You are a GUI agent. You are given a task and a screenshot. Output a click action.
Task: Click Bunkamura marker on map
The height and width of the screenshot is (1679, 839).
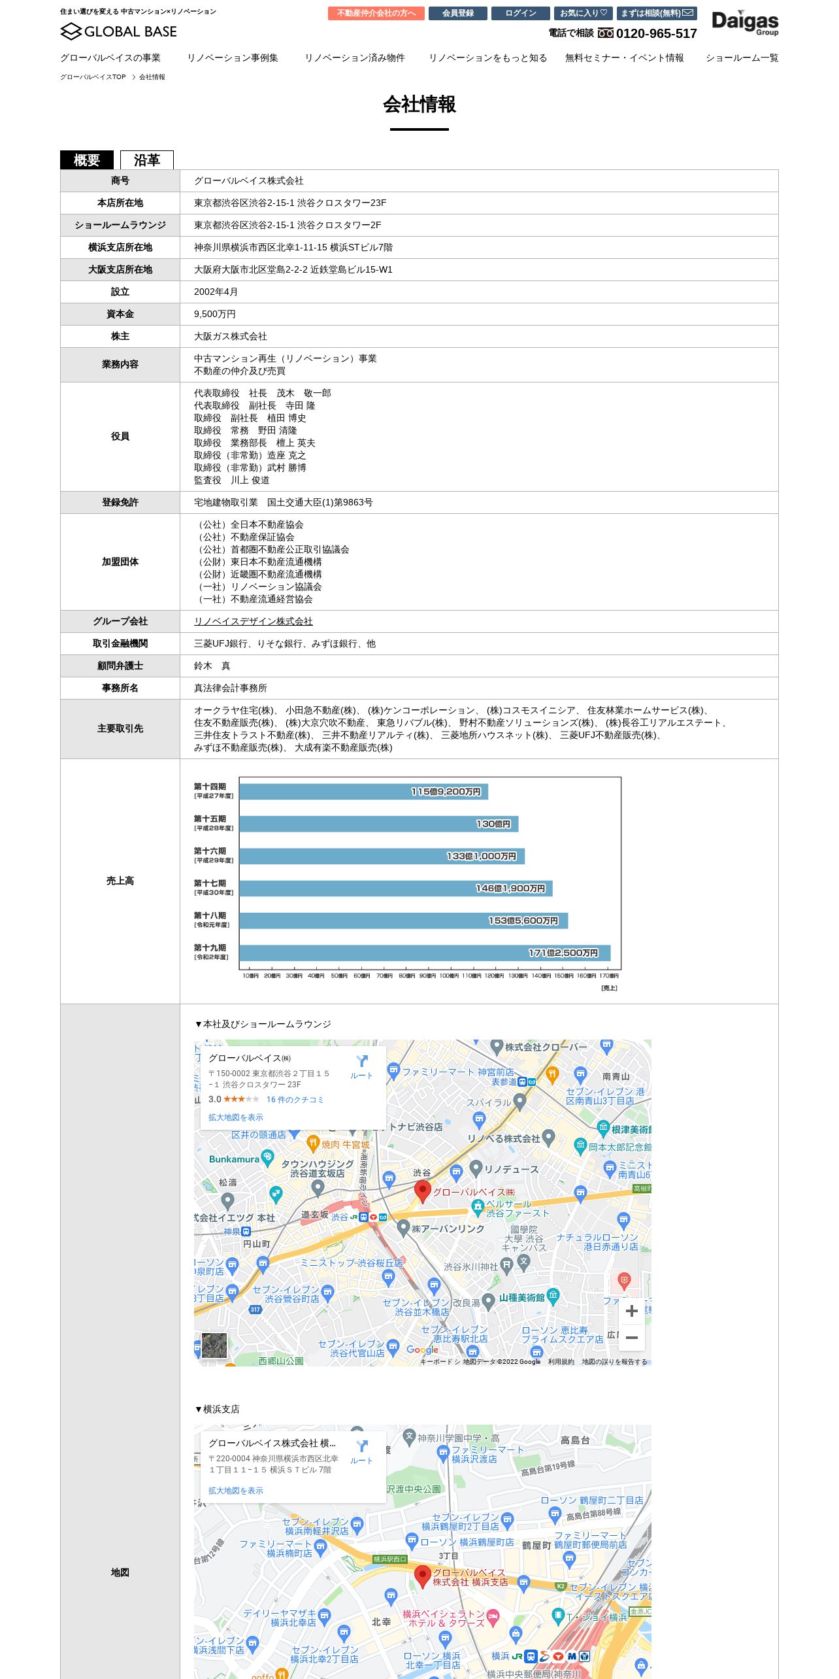[267, 1158]
